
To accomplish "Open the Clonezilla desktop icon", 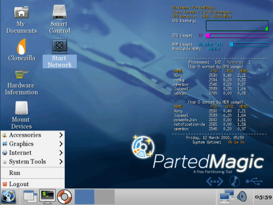I will pyautogui.click(x=22, y=50).
